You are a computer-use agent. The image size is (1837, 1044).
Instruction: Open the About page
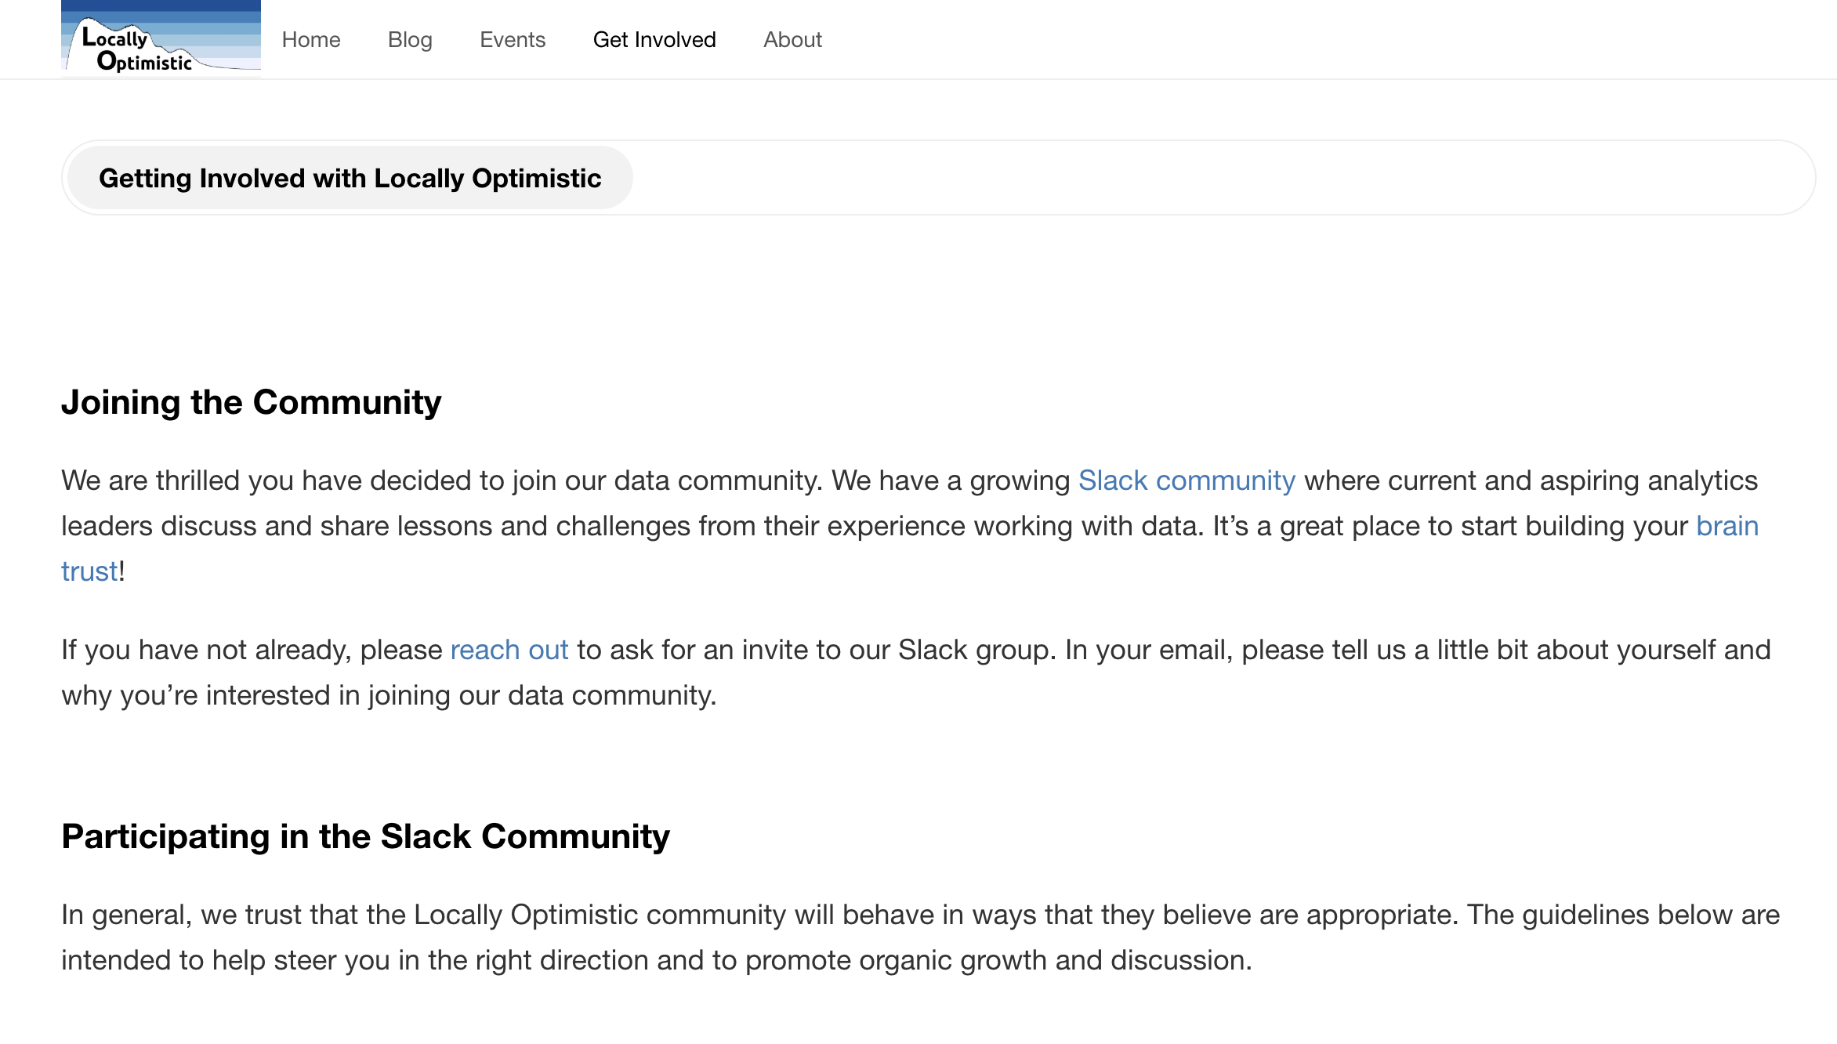pos(792,39)
